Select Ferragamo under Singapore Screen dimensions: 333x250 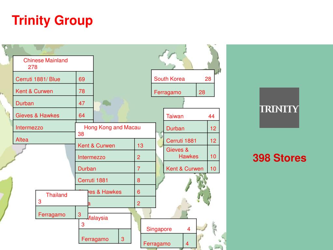(162, 241)
